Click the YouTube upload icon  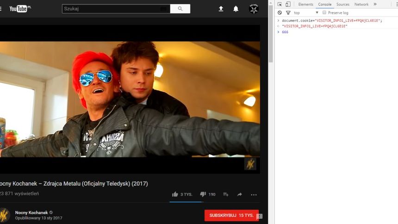[x=221, y=9]
